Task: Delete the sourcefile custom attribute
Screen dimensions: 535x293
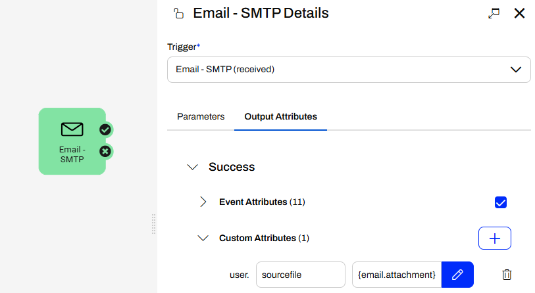Action: pos(507,275)
